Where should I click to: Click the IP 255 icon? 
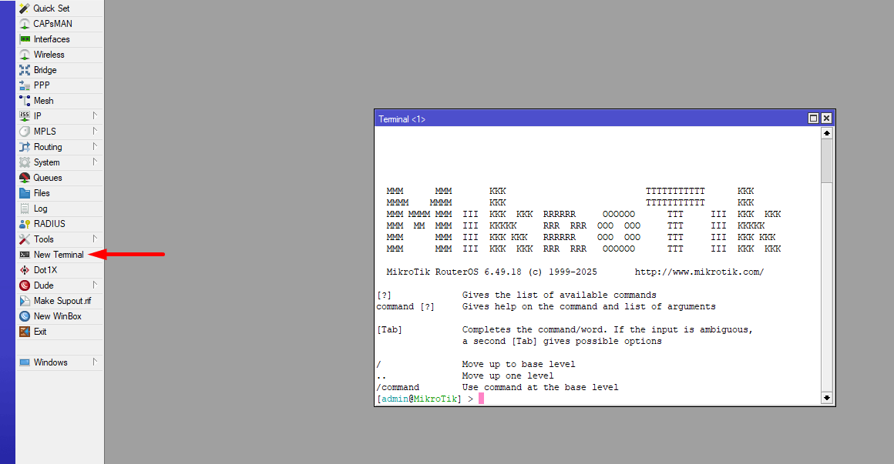[x=25, y=116]
